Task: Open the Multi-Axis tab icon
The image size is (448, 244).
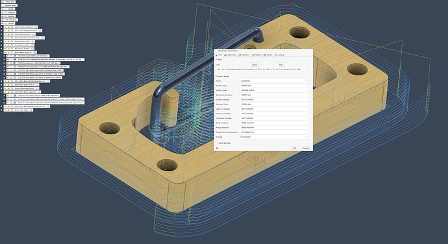Action: 225,55
